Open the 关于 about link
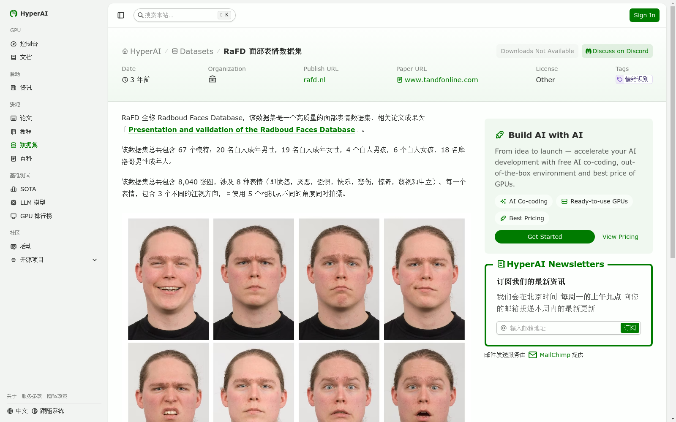This screenshot has width=676, height=422. click(11, 396)
